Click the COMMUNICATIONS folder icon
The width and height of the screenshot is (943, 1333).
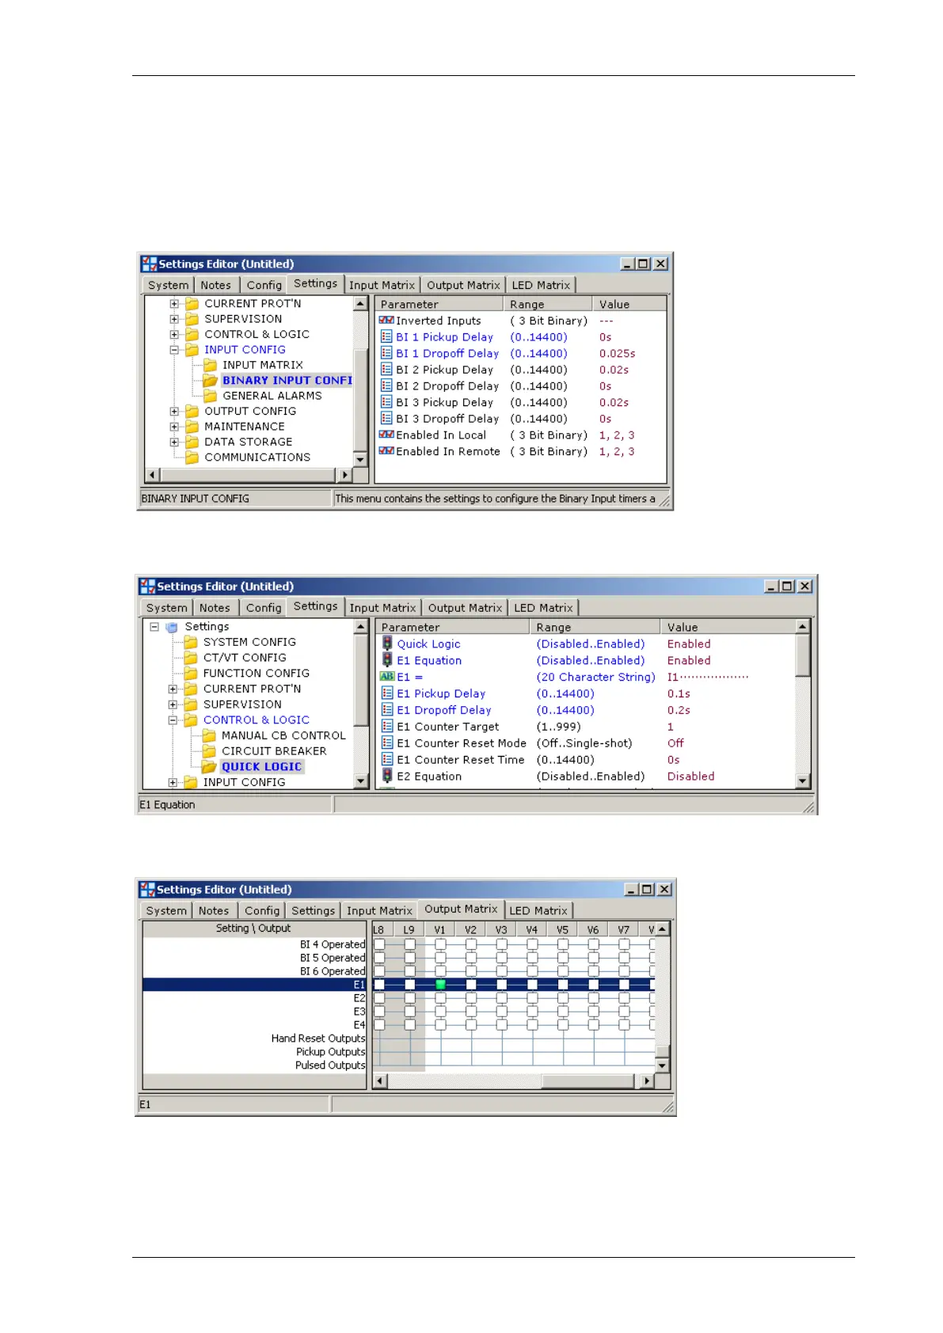coord(192,458)
